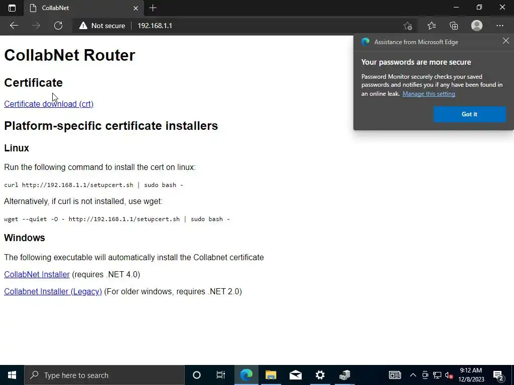Click the taskbar search box
The width and height of the screenshot is (514, 385).
coord(104,375)
